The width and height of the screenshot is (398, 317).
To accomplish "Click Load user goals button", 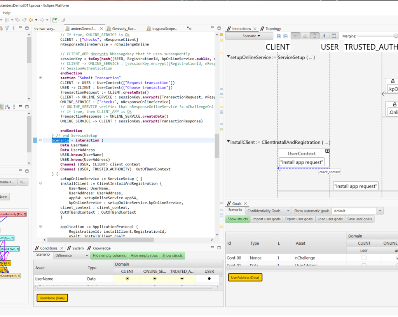I will pyautogui.click(x=330, y=219).
